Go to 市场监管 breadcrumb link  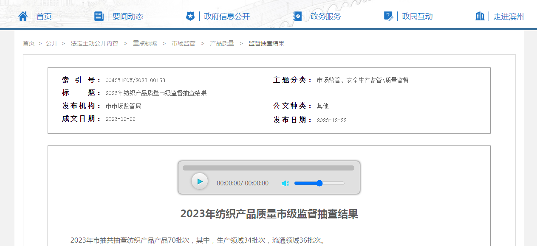pos(184,43)
